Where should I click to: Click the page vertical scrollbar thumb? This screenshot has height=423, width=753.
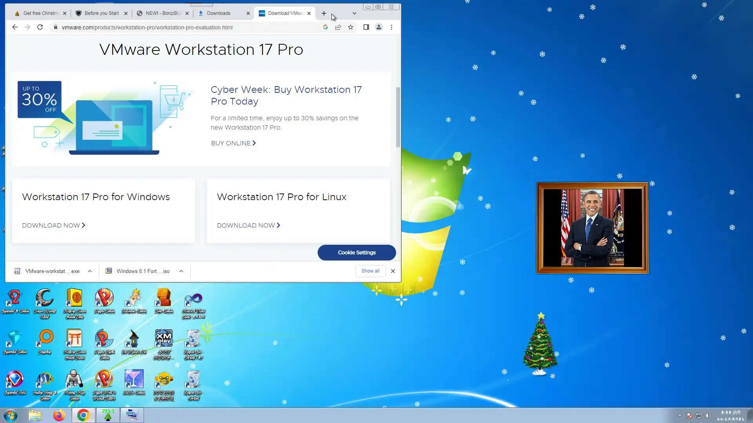398,117
